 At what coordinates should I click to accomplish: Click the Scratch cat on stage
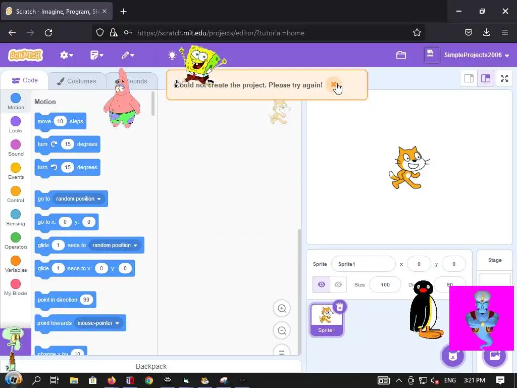coord(409,168)
